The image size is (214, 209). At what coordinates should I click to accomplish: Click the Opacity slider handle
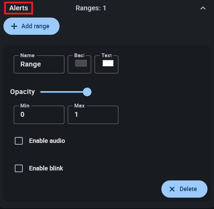[87, 92]
